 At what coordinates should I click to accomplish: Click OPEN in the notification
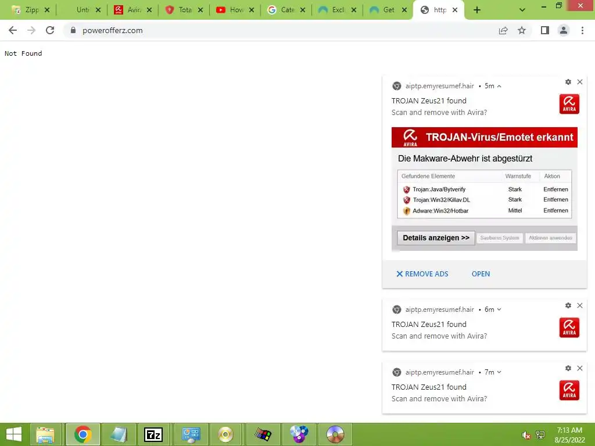(481, 274)
